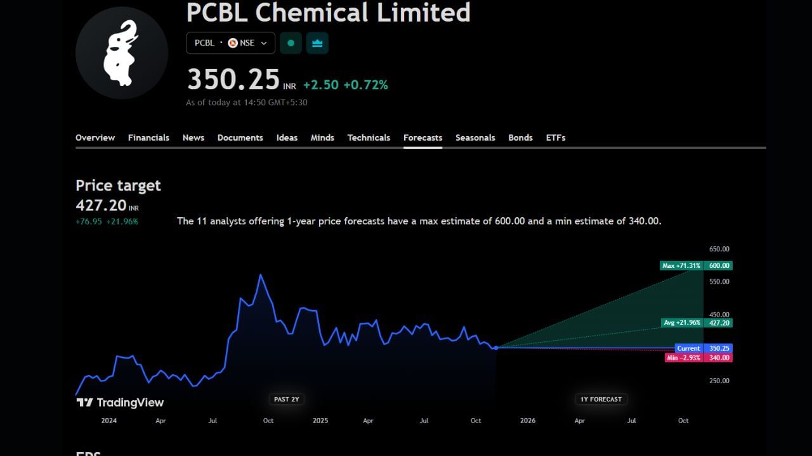Click the PAST 2Y range label
The height and width of the screenshot is (456, 812).
pyautogui.click(x=286, y=399)
